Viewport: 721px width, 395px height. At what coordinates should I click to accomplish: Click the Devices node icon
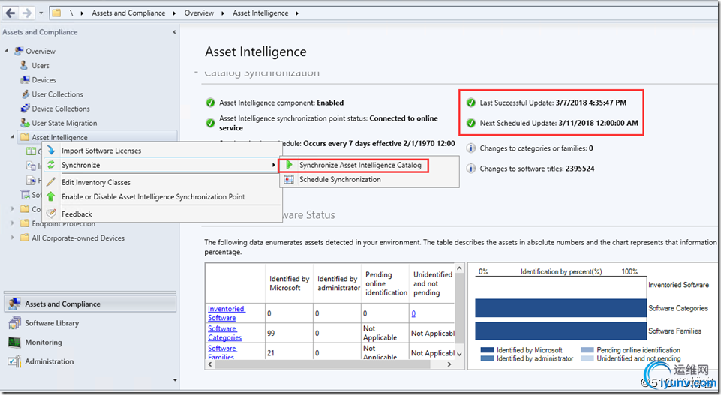coord(25,80)
